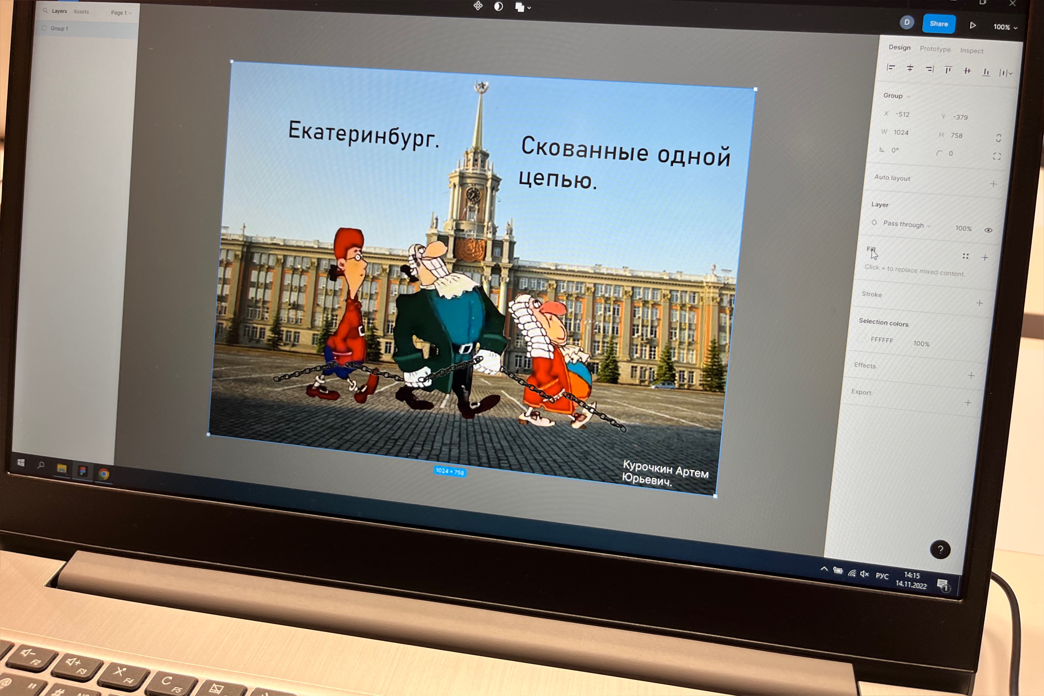The width and height of the screenshot is (1044, 696).
Task: Toggle the Independent corners icon
Action: coord(997,156)
